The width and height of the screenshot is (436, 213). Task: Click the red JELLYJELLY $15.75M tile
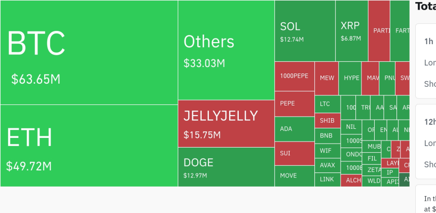click(226, 124)
